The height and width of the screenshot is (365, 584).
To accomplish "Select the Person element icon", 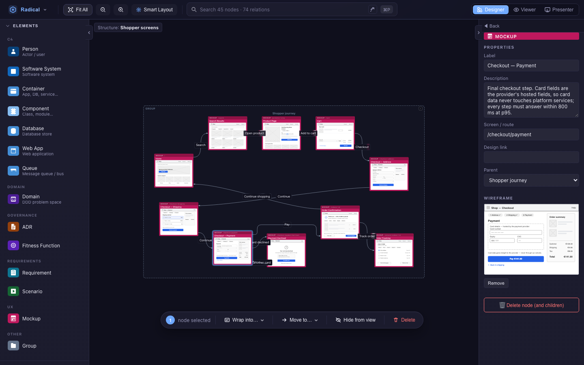I will [x=13, y=52].
